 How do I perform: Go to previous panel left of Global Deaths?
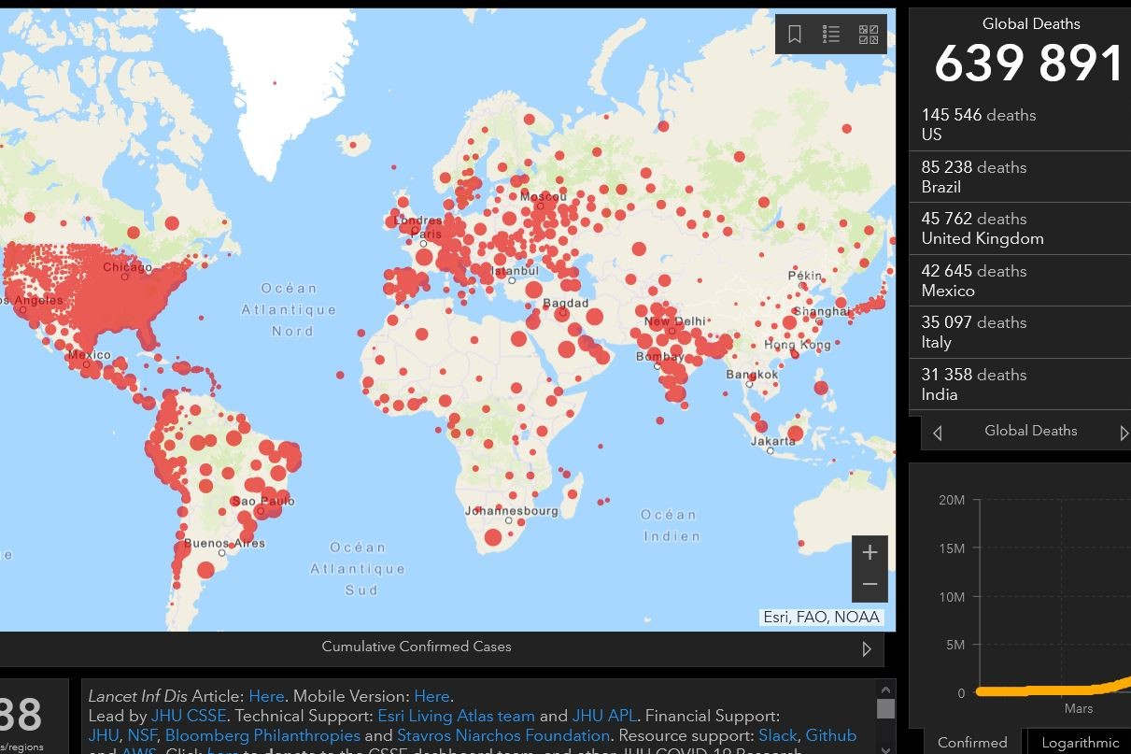click(937, 433)
